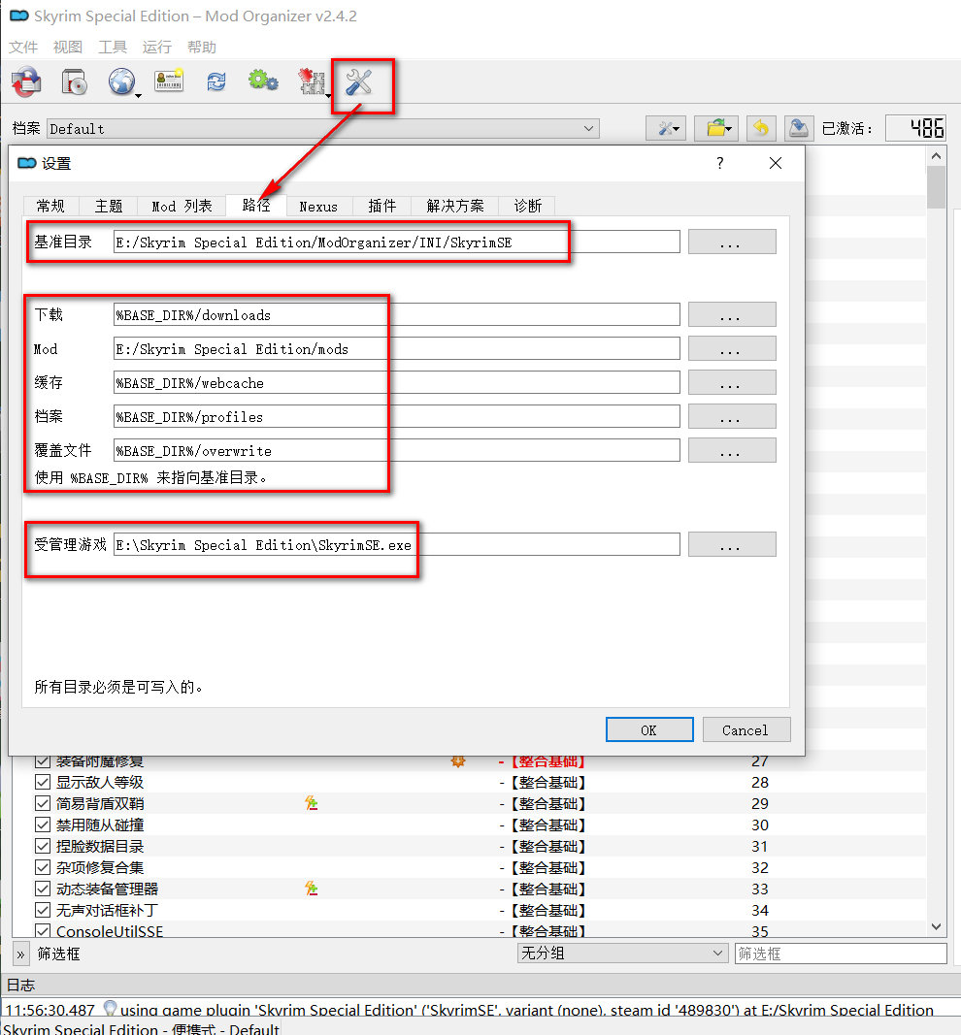Open the profiles ID card icon

[169, 83]
